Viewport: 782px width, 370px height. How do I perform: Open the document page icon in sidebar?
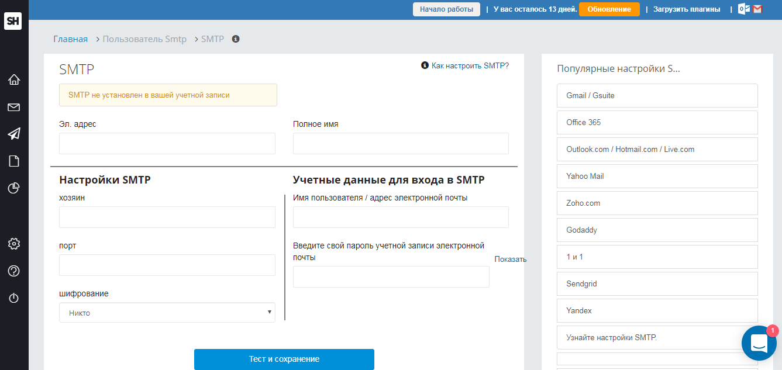tap(14, 161)
